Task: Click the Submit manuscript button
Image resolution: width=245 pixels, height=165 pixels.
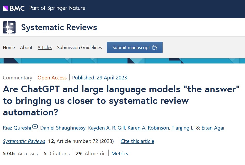Action: click(x=135, y=47)
